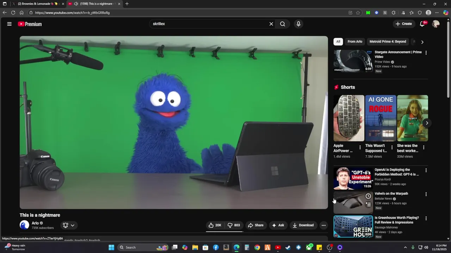Click the video player to pause

[x=174, y=122]
